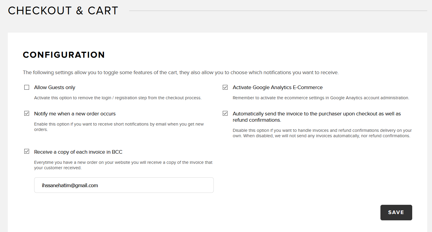Click the 'Activate Google Analytics E-Commerce' label

pyautogui.click(x=278, y=88)
